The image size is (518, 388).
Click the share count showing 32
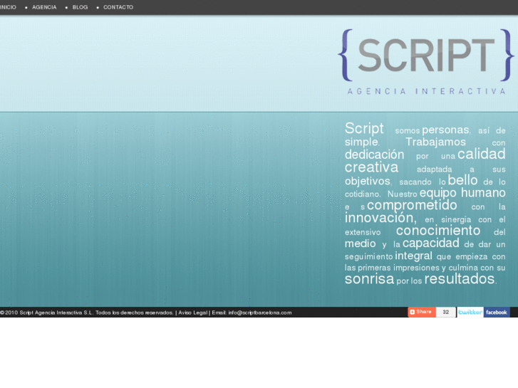tap(445, 312)
